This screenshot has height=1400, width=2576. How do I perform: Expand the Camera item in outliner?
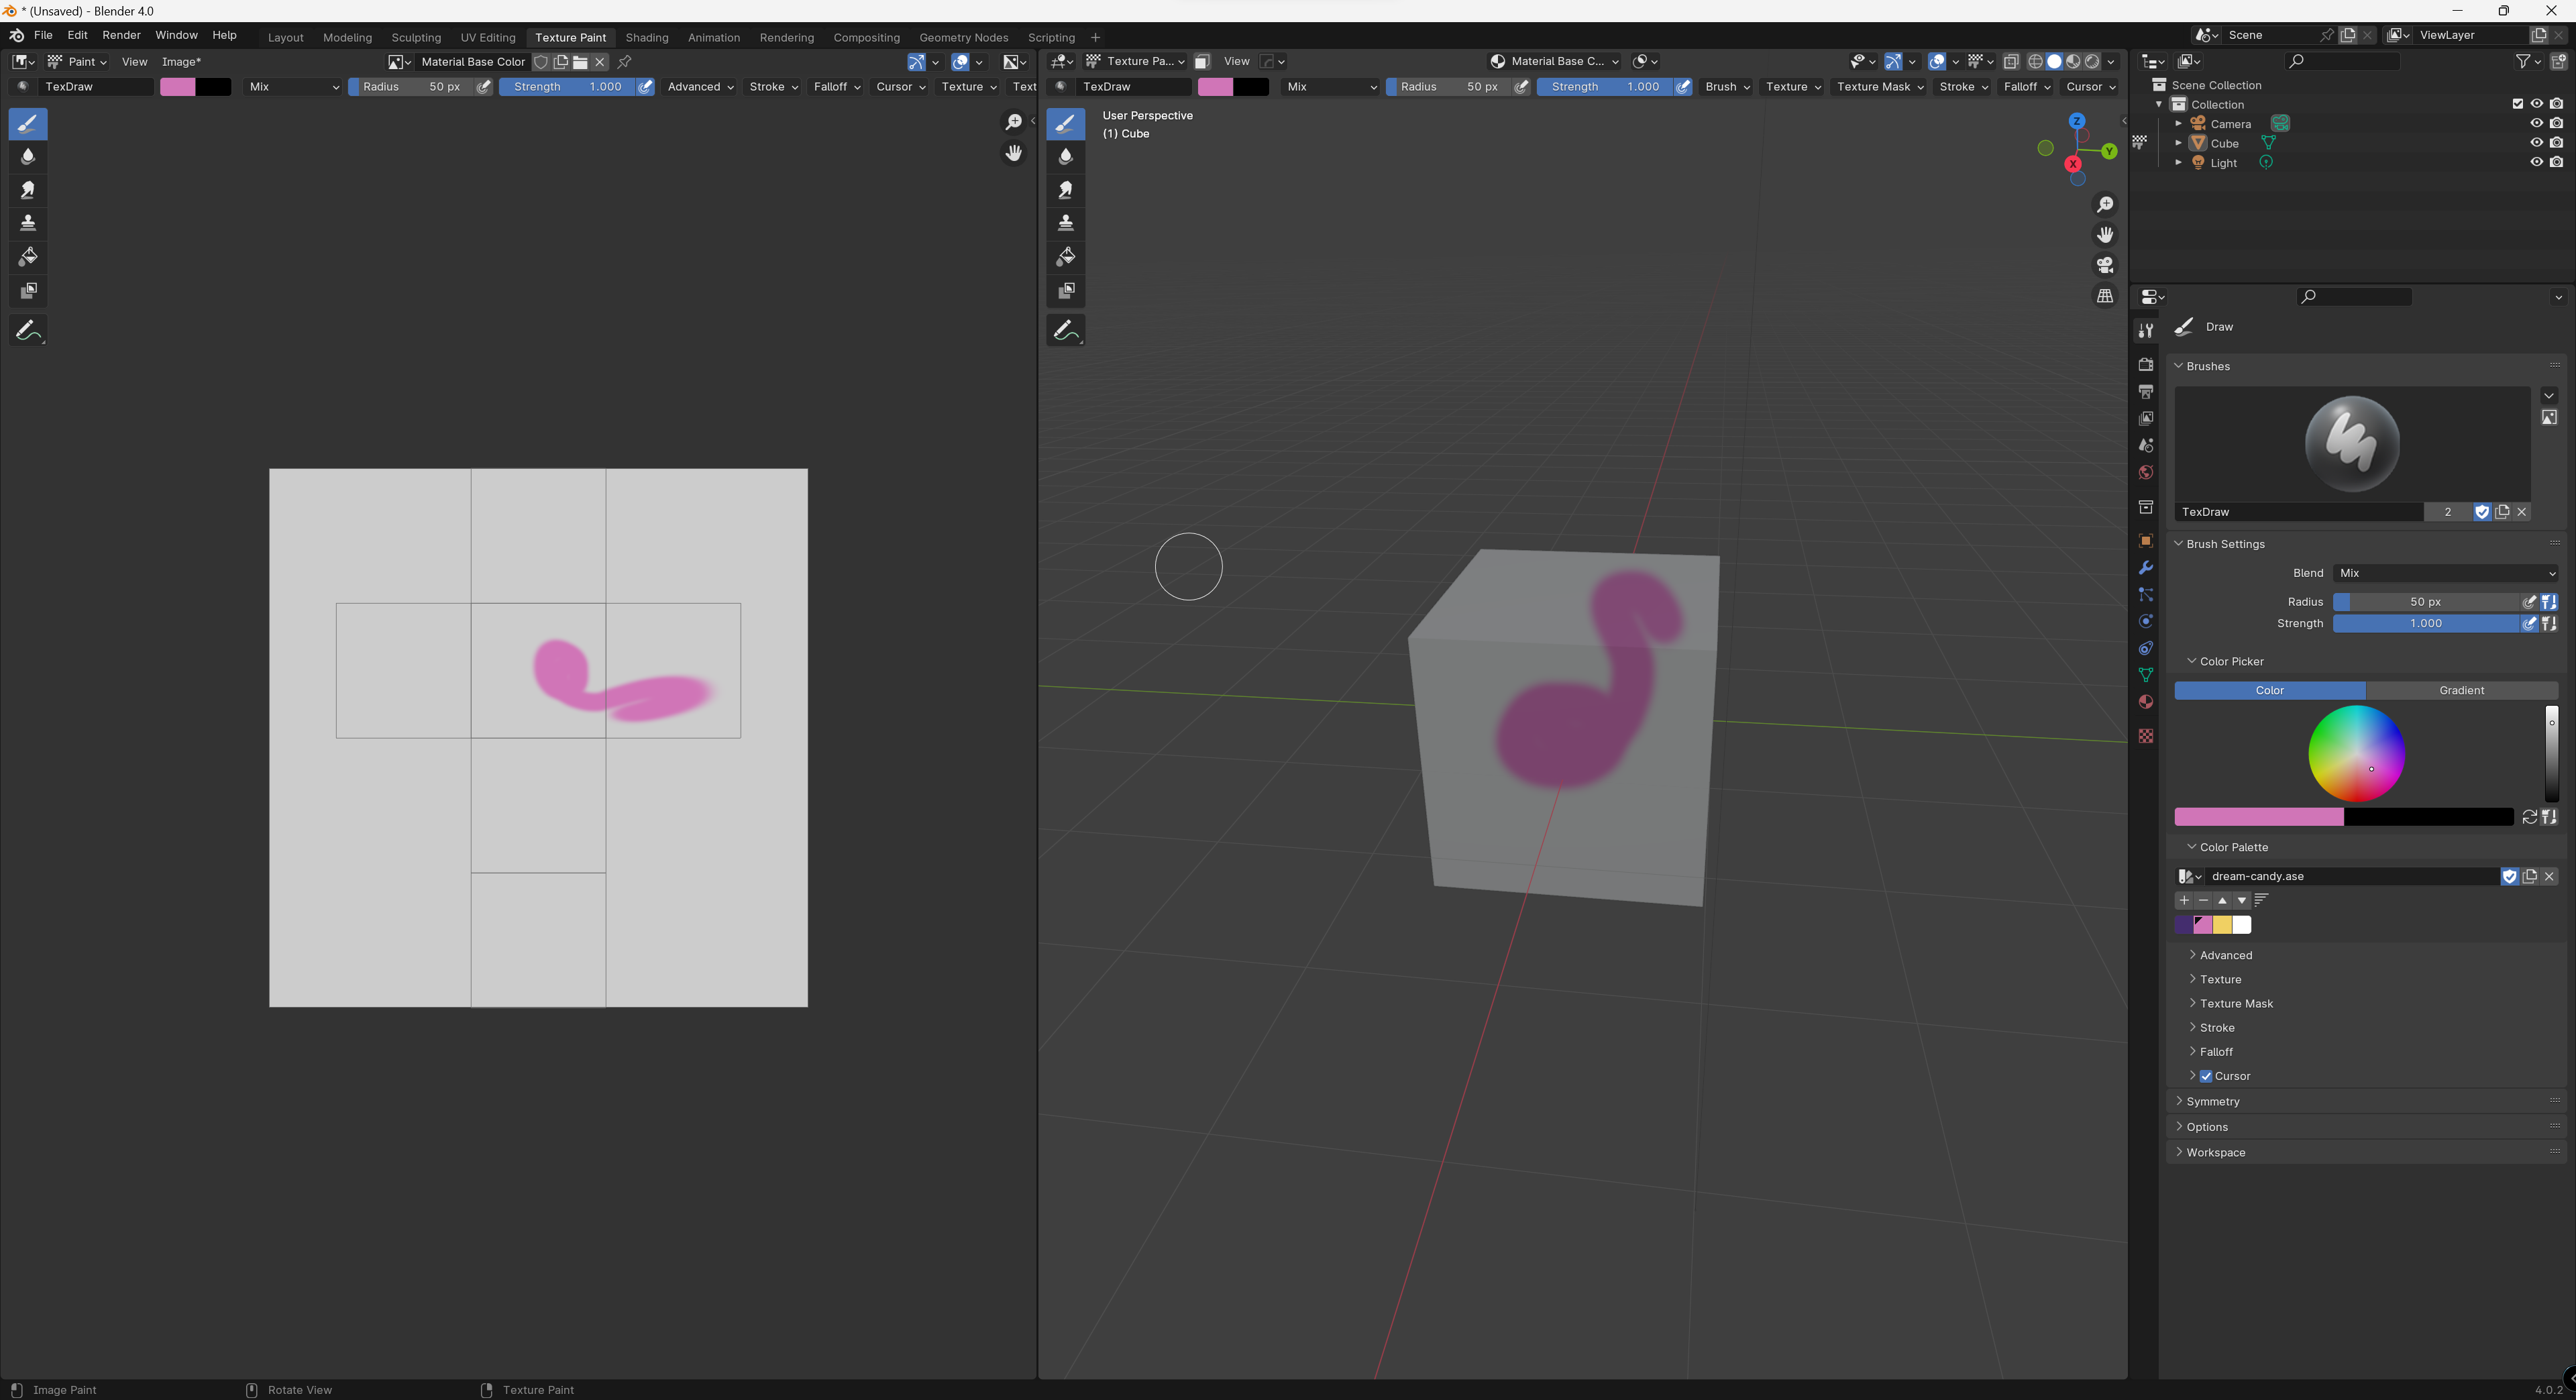click(2178, 124)
